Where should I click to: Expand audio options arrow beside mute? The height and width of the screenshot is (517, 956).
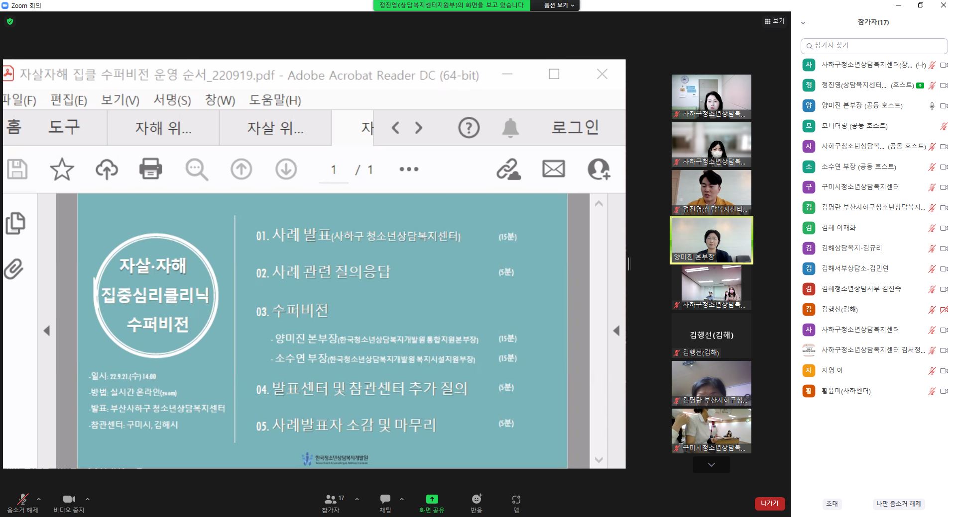tap(39, 499)
